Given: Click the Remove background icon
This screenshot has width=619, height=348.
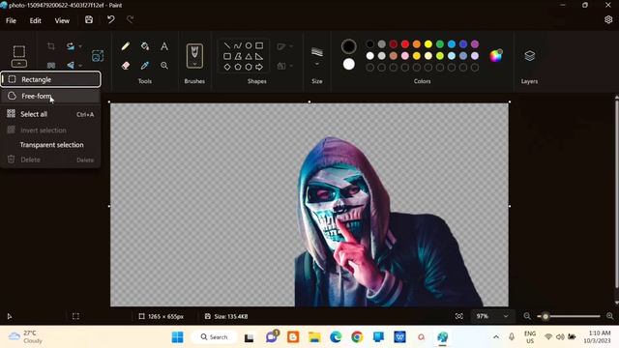Looking at the screenshot, I should point(98,56).
